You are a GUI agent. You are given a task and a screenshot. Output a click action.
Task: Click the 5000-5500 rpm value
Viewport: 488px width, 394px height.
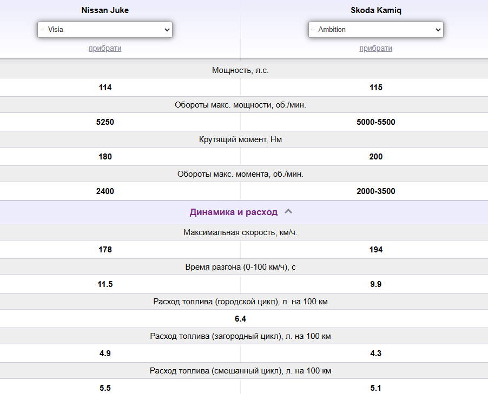coord(376,122)
